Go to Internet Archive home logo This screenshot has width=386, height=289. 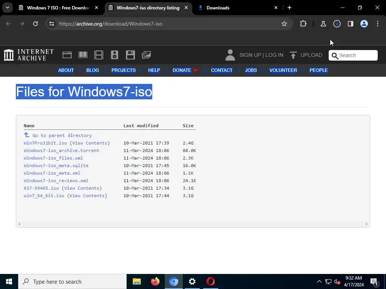(x=29, y=55)
